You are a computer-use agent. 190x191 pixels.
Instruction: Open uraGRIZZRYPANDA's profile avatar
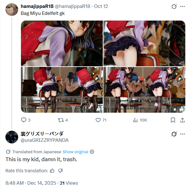coord(12,137)
